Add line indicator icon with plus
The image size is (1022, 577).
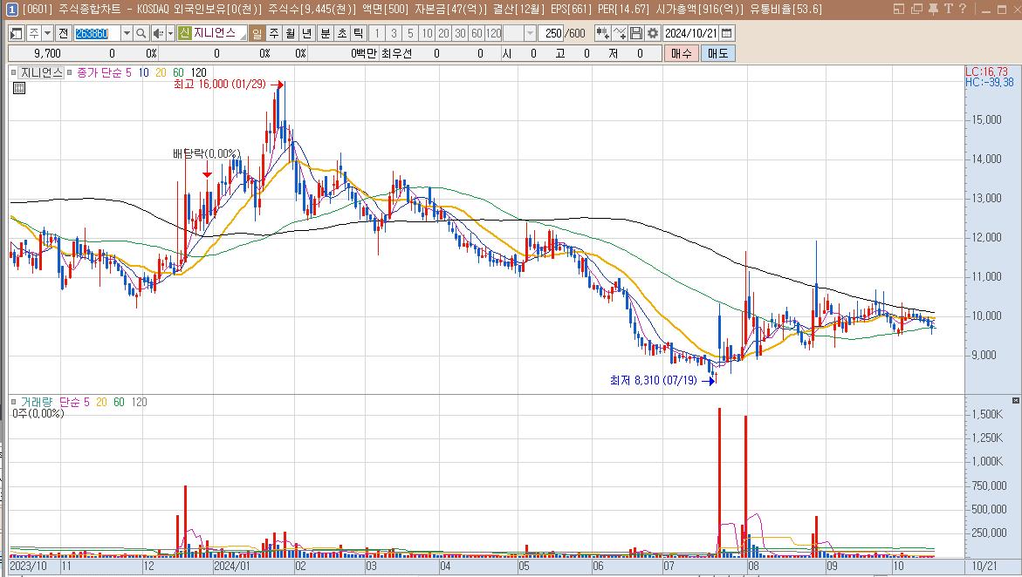pyautogui.click(x=620, y=33)
